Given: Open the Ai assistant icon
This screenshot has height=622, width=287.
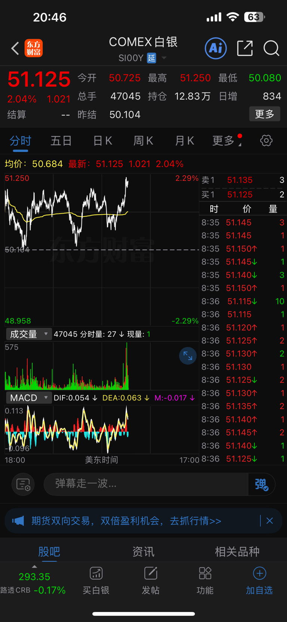Looking at the screenshot, I should pos(216,48).
